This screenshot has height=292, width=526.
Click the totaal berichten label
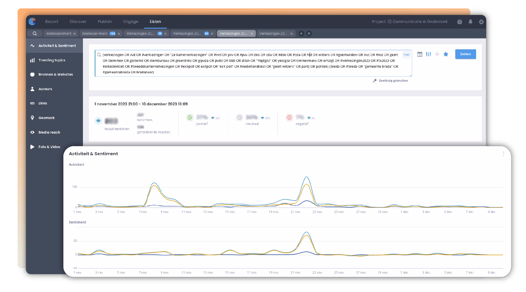click(117, 129)
